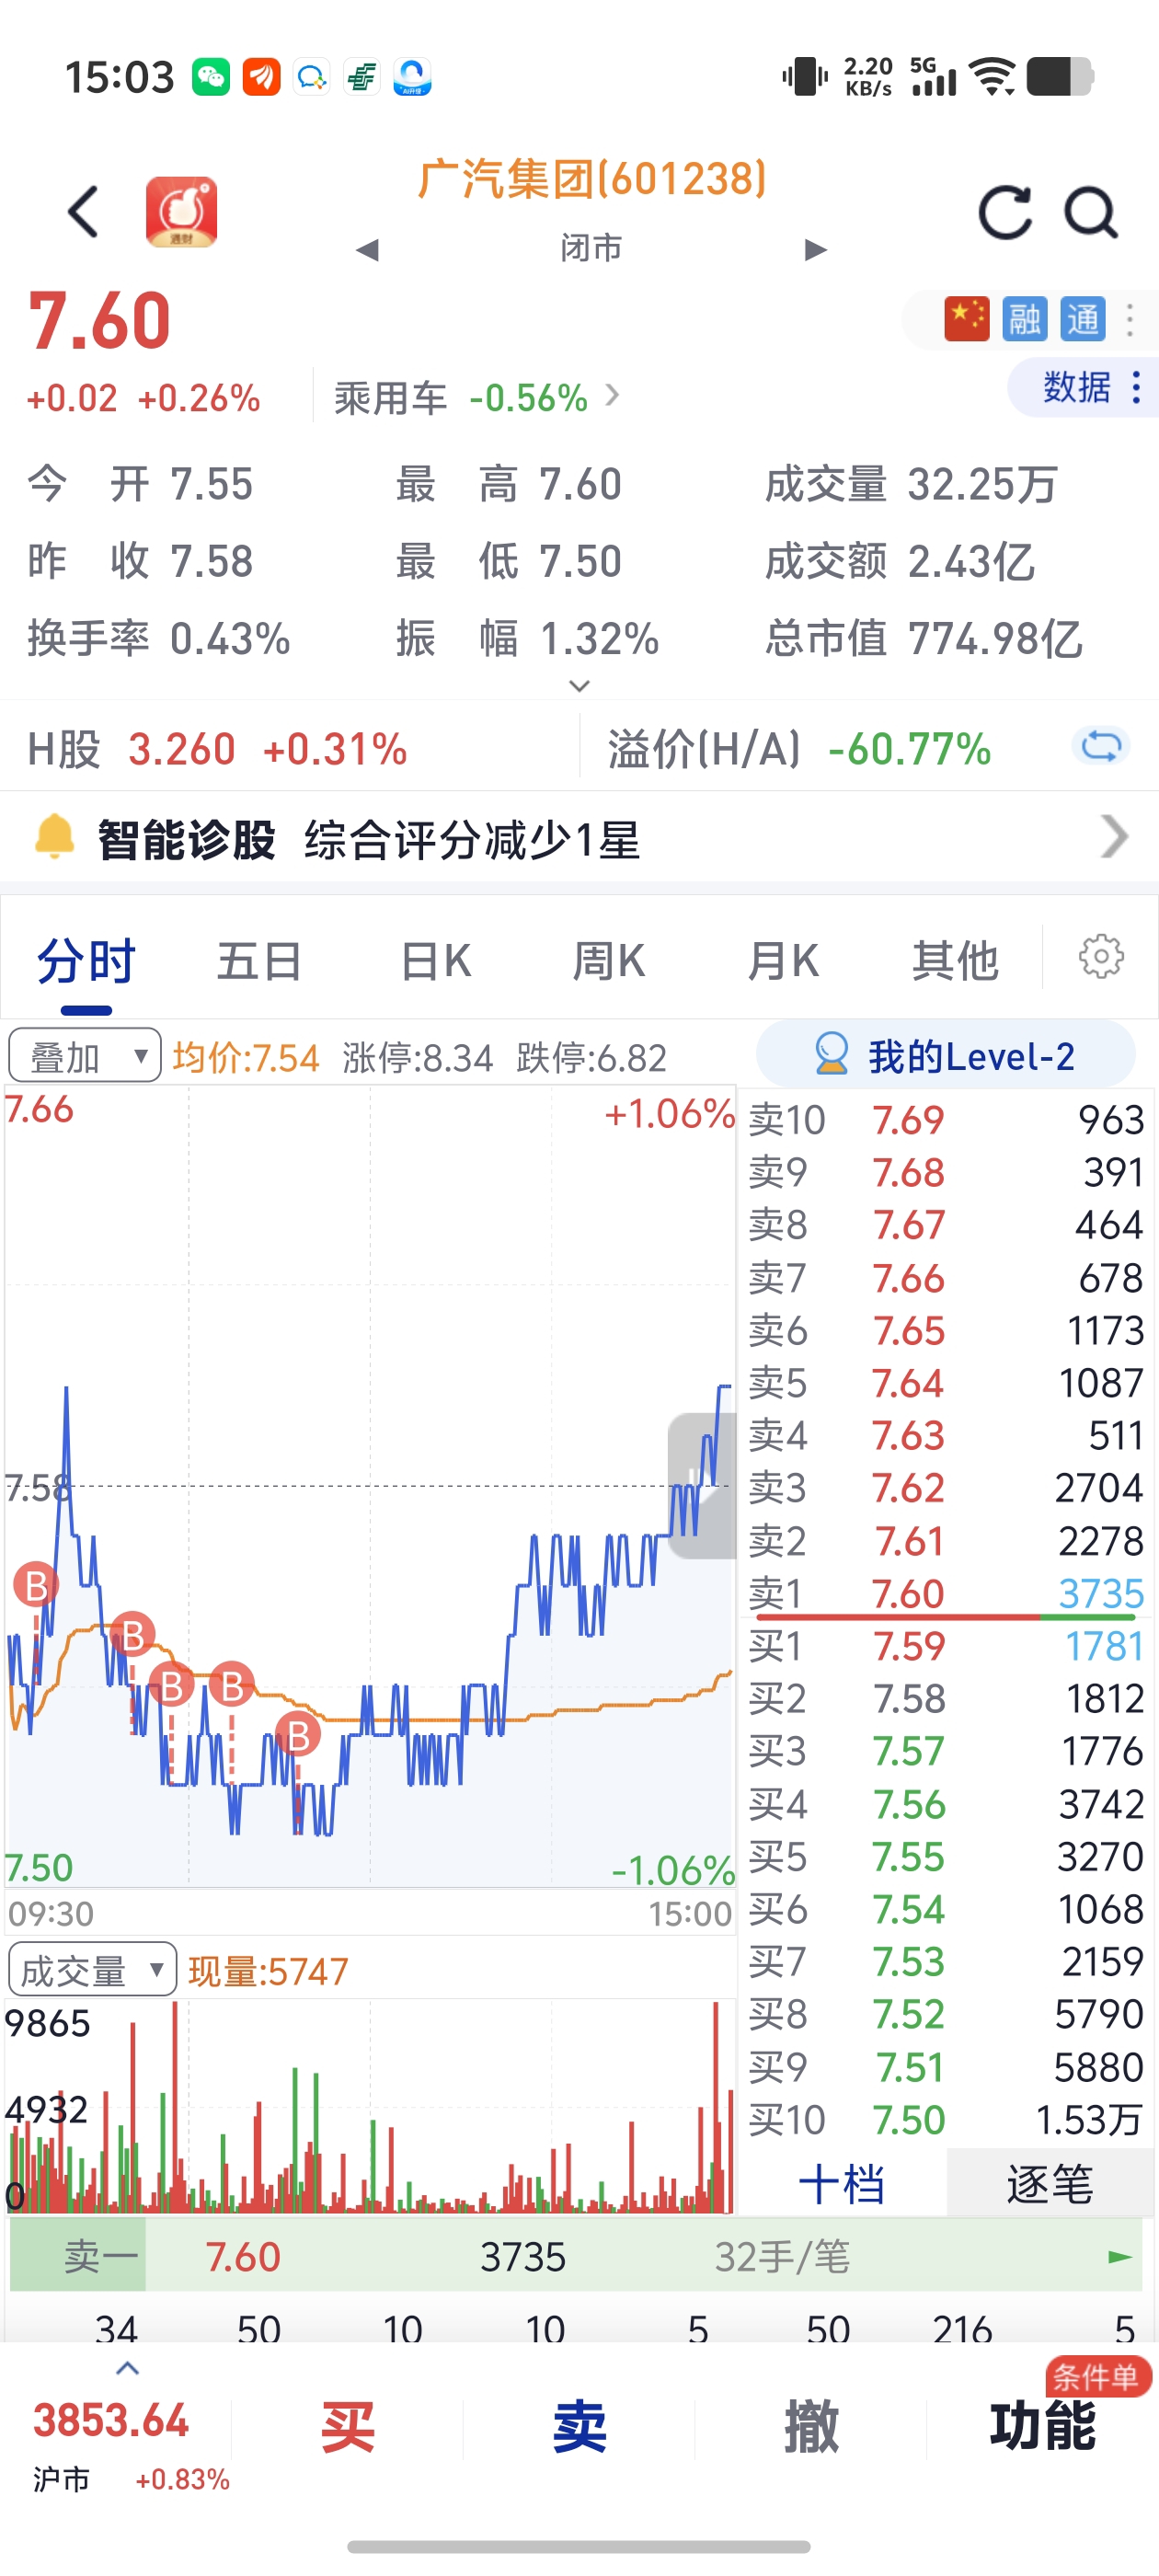Open the stock search magnifier
The height and width of the screenshot is (2576, 1159).
click(x=1090, y=212)
